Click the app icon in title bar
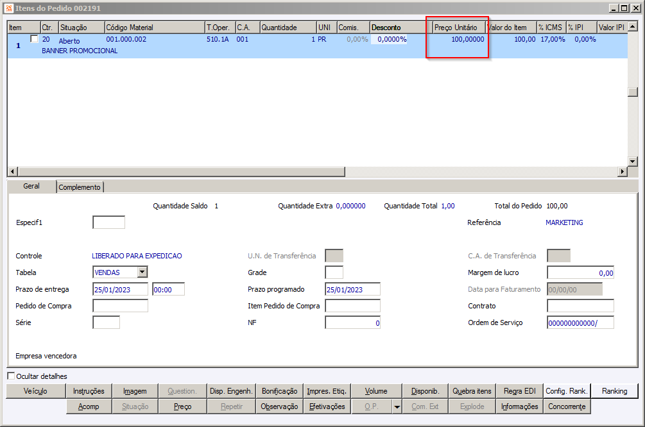The width and height of the screenshot is (645, 427). [x=8, y=8]
